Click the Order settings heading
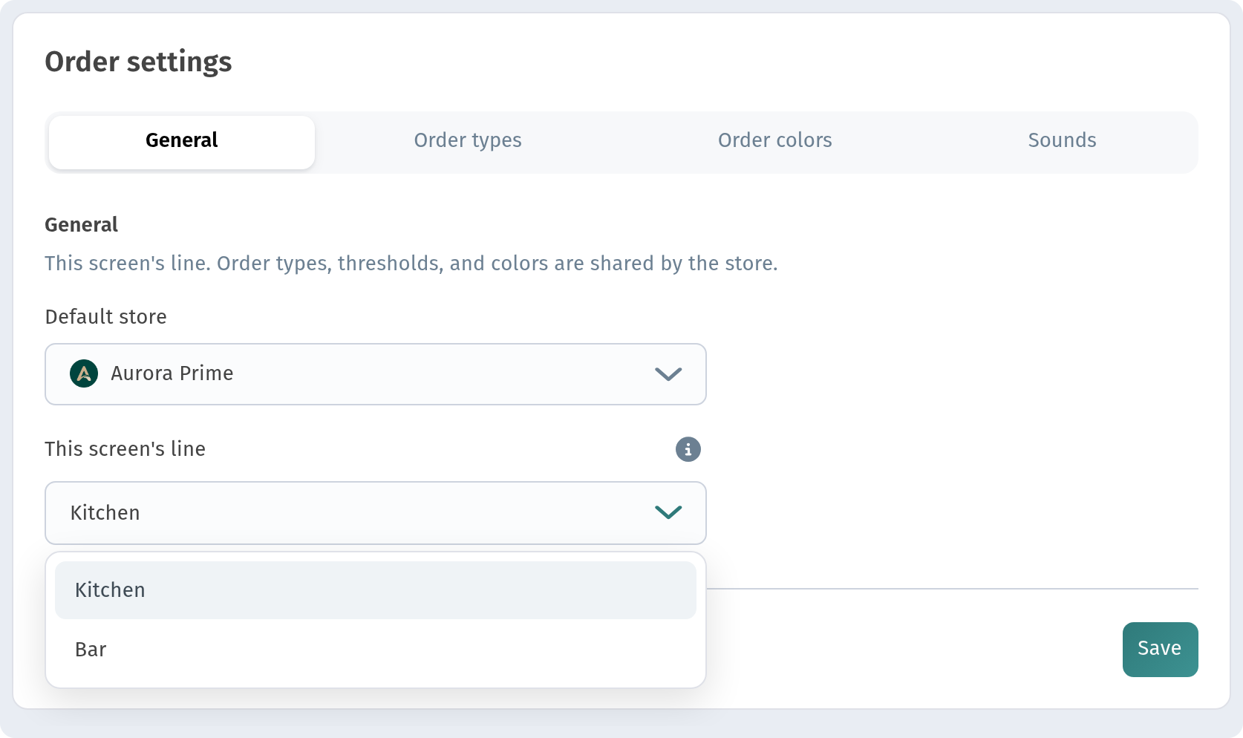The width and height of the screenshot is (1243, 738). point(138,62)
